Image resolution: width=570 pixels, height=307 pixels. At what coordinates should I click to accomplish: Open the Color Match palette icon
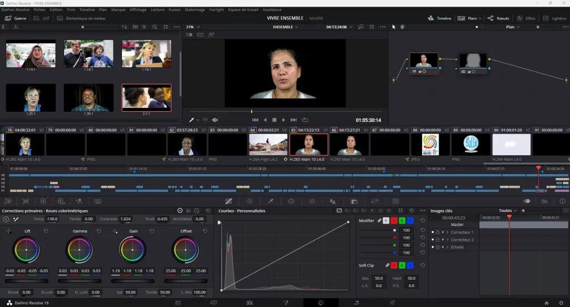(26, 201)
